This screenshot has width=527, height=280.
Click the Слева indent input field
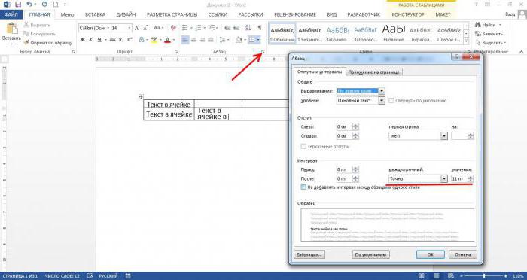click(345, 126)
